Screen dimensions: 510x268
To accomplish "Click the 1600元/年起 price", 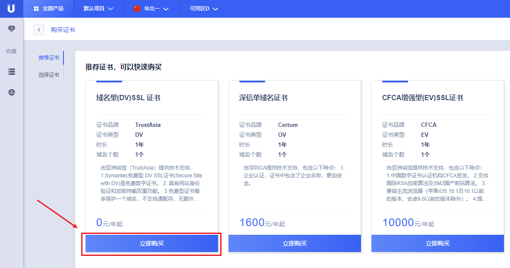I will [262, 223].
